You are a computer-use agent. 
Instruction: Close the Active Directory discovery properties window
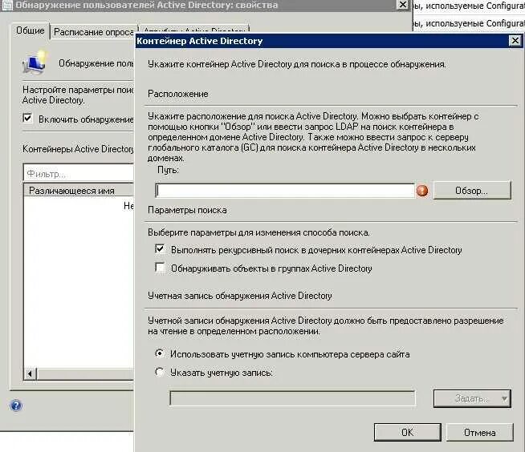click(x=403, y=5)
